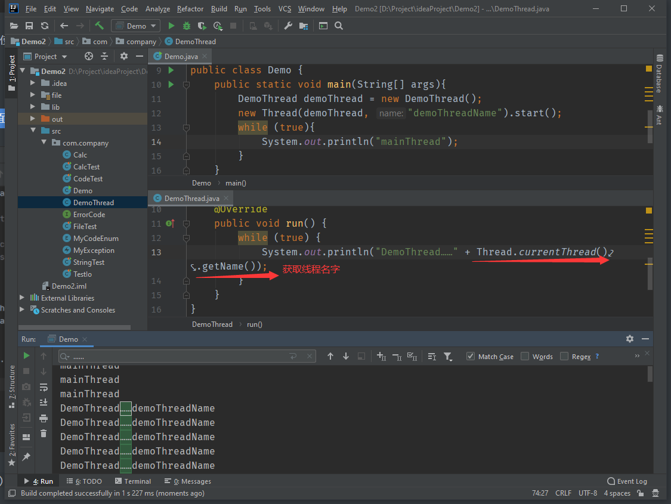Screen dimensions: 671x504
Task: Open Event Log from status bar
Action: 627,481
